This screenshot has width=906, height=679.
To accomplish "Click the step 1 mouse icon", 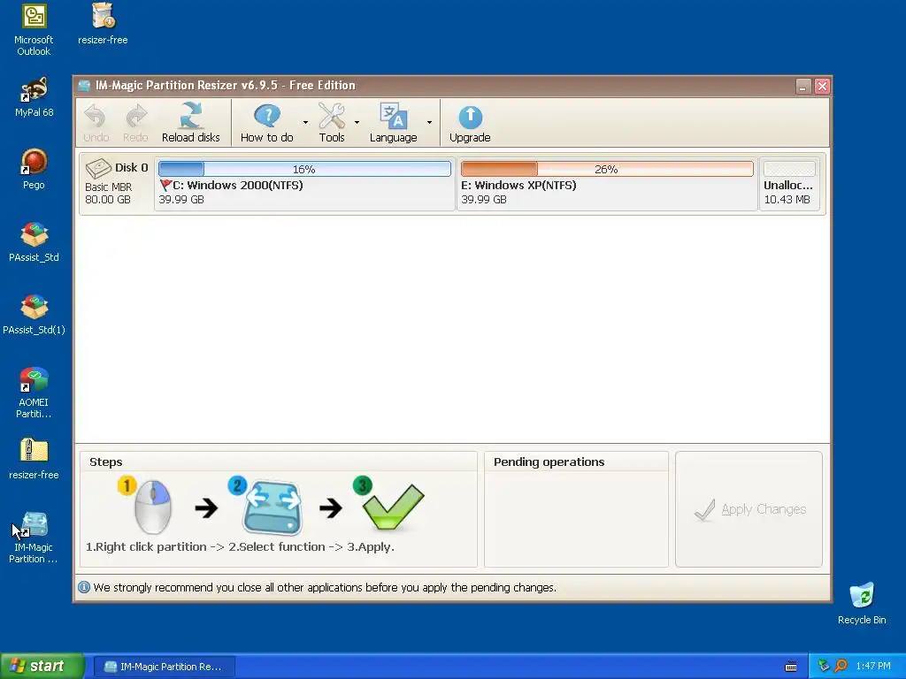I will click(x=152, y=507).
